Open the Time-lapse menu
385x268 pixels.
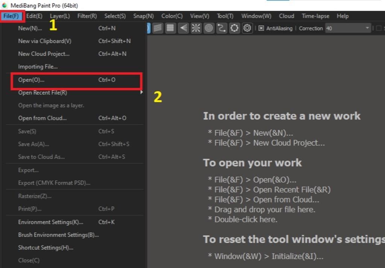point(315,16)
